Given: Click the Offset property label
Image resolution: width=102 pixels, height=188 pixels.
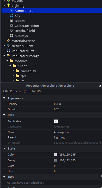Looking at the screenshot, I should tap(11, 109).
